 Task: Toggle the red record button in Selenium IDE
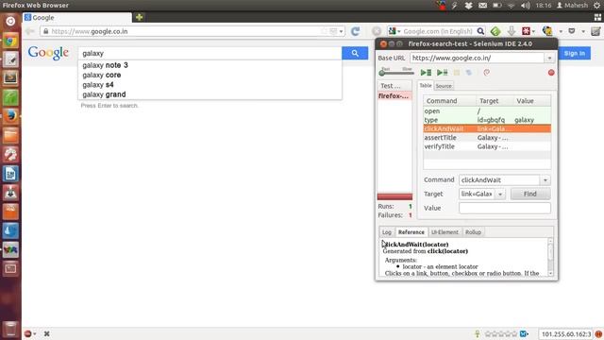(551, 73)
